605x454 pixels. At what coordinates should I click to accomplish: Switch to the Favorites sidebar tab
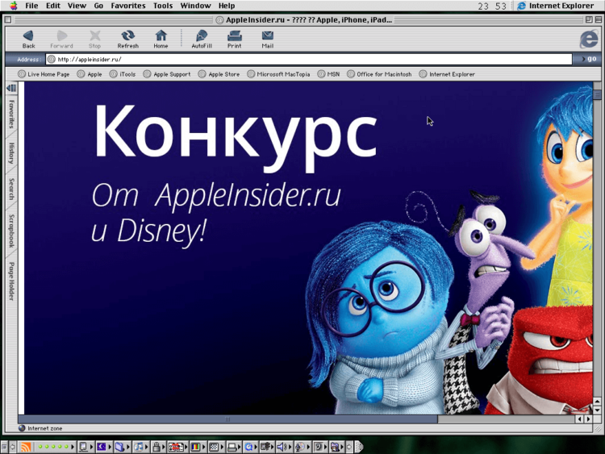tap(11, 115)
